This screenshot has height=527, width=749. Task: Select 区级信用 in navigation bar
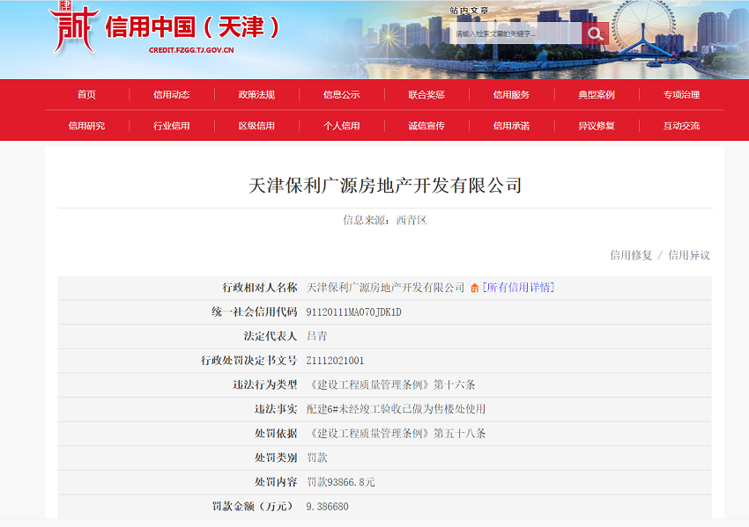pyautogui.click(x=256, y=126)
